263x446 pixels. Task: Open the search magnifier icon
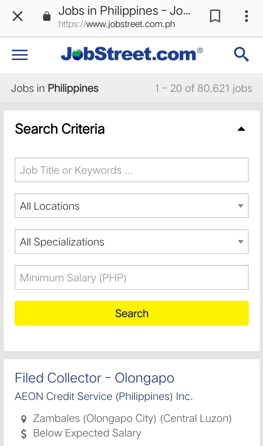coord(241,54)
